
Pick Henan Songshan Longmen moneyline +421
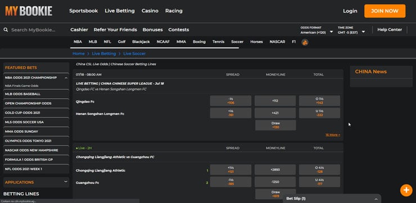click(x=275, y=113)
